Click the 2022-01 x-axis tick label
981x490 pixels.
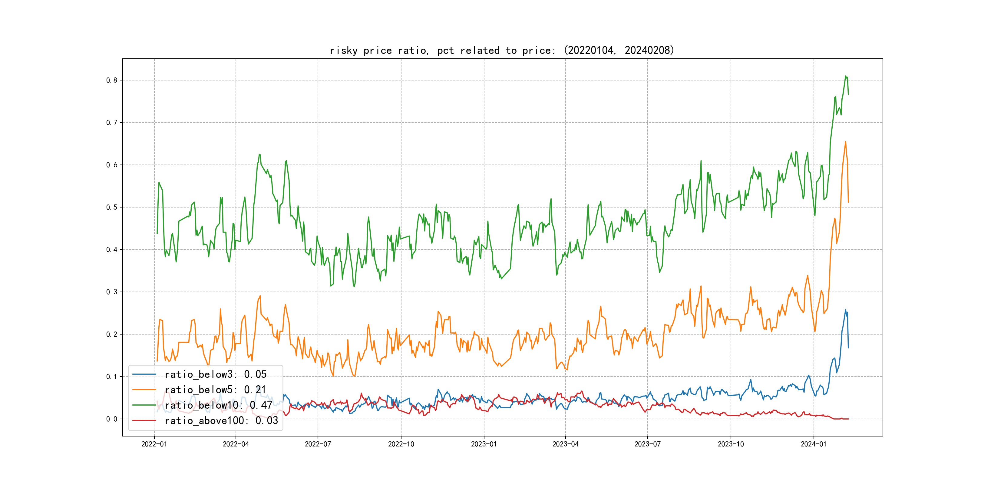click(154, 444)
